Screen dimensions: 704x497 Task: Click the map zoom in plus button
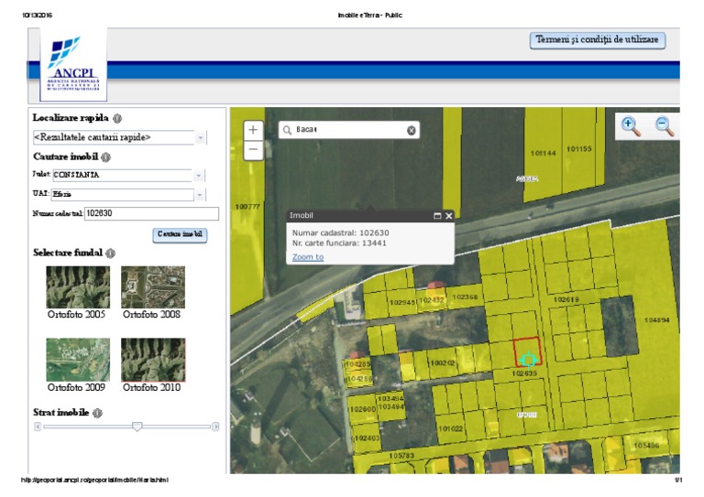[254, 130]
